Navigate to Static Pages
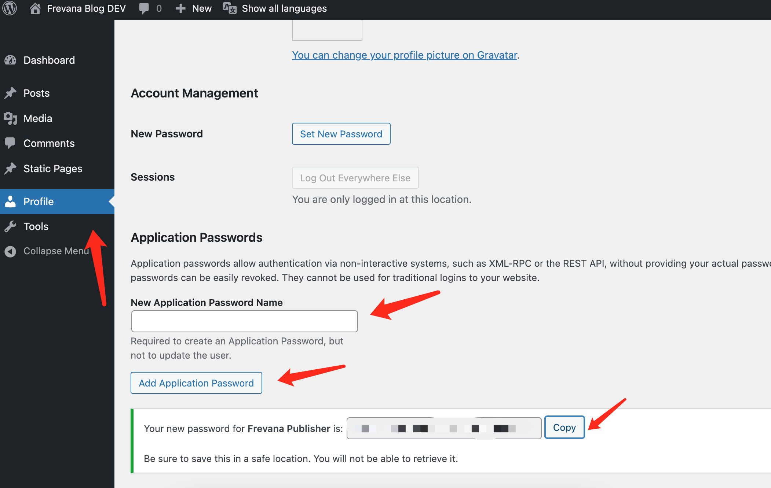The width and height of the screenshot is (771, 488). coord(57,169)
